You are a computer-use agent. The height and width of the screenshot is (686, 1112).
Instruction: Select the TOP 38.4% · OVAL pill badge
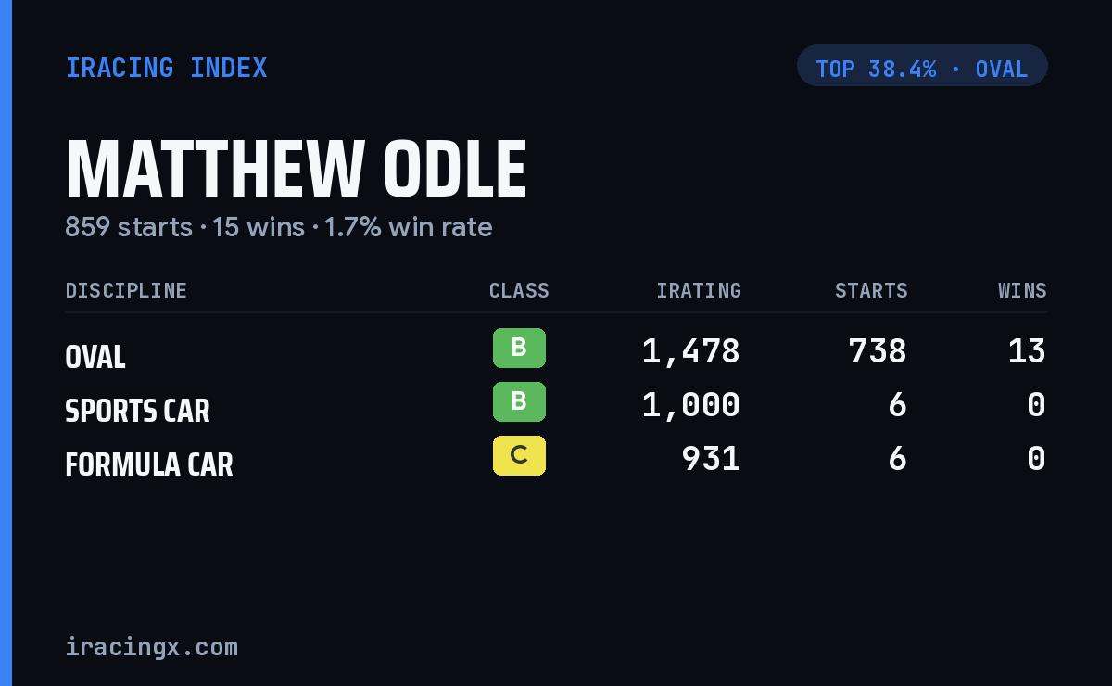[922, 66]
